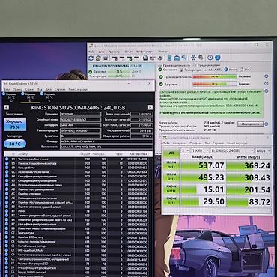
Task: Click the Здоровье 78 % bar under KINGSTON disk entry
Action: (120, 71)
